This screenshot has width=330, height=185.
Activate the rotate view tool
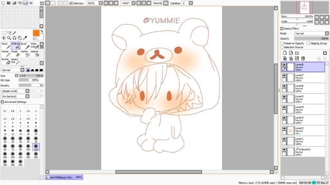tap(14, 38)
